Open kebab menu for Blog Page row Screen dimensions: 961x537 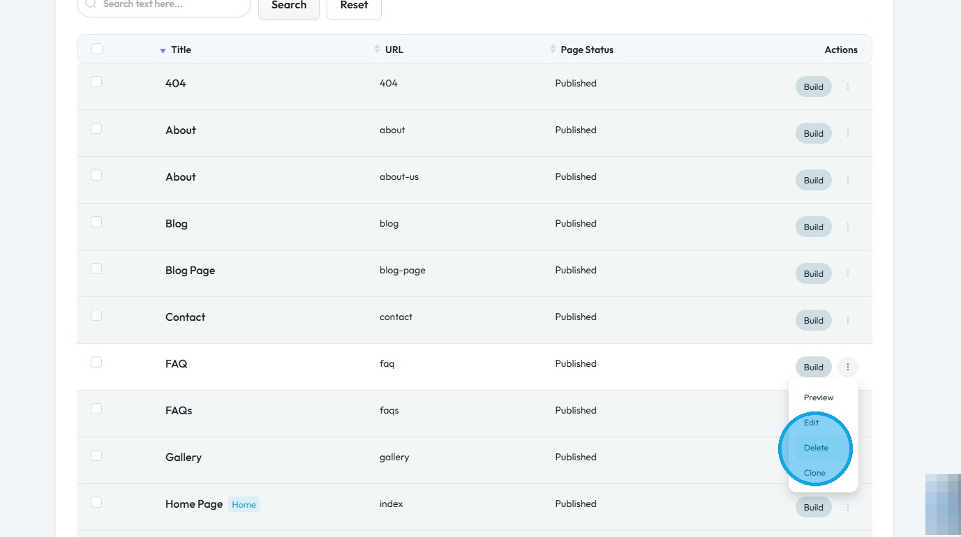point(848,274)
